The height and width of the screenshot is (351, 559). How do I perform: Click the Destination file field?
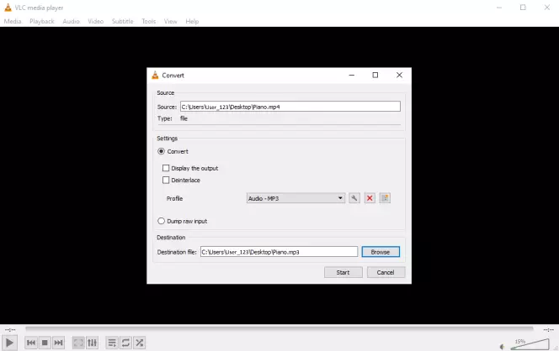point(279,252)
